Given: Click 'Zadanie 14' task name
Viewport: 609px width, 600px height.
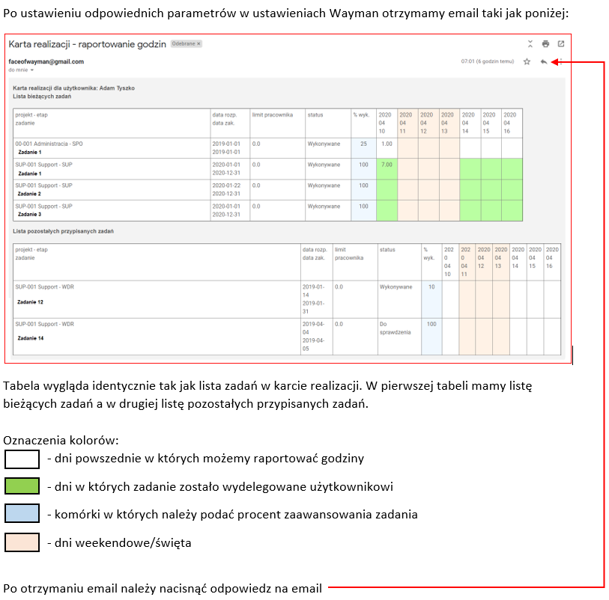Looking at the screenshot, I should (x=30, y=338).
